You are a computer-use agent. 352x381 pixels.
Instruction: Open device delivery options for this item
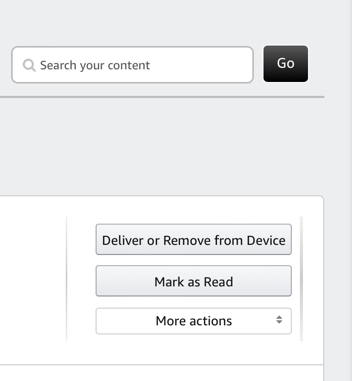click(x=194, y=240)
